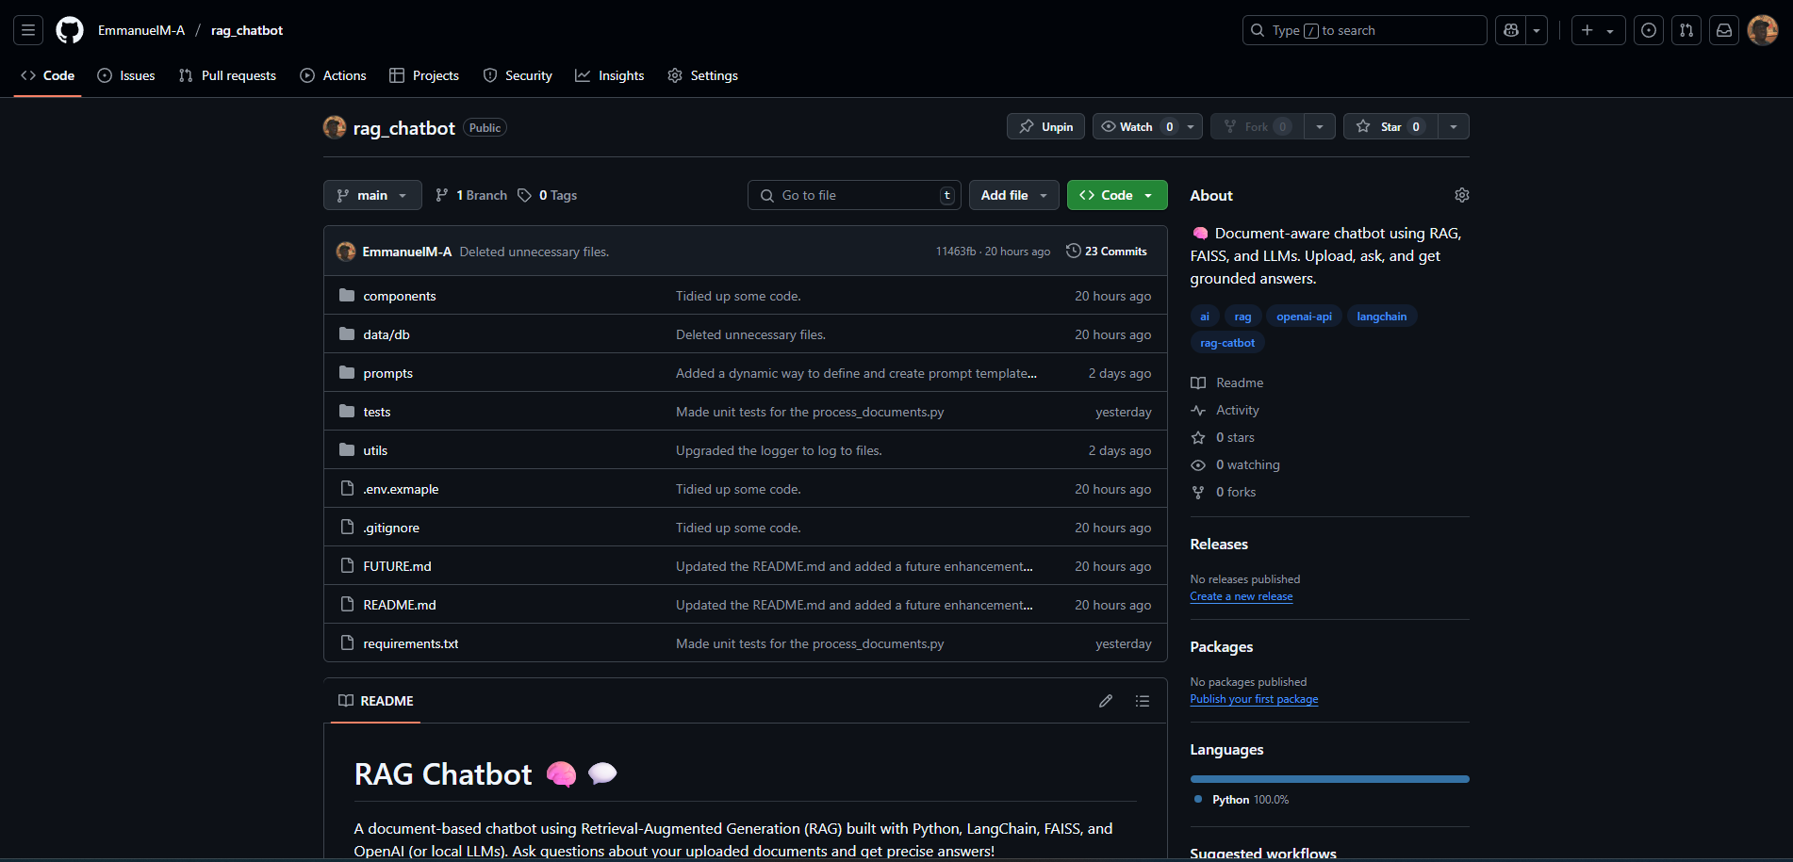The width and height of the screenshot is (1793, 862).
Task: Open the Star lists dropdown arrow
Action: (x=1454, y=126)
